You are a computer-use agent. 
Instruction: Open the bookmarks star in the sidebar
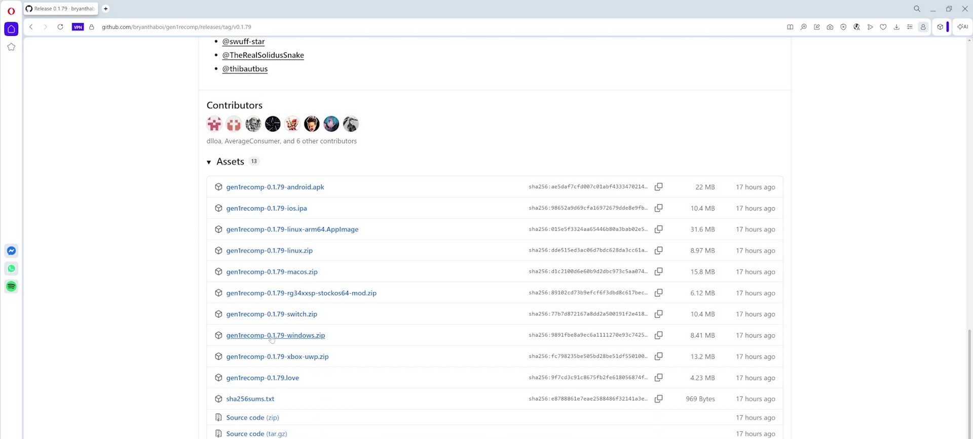tap(11, 47)
